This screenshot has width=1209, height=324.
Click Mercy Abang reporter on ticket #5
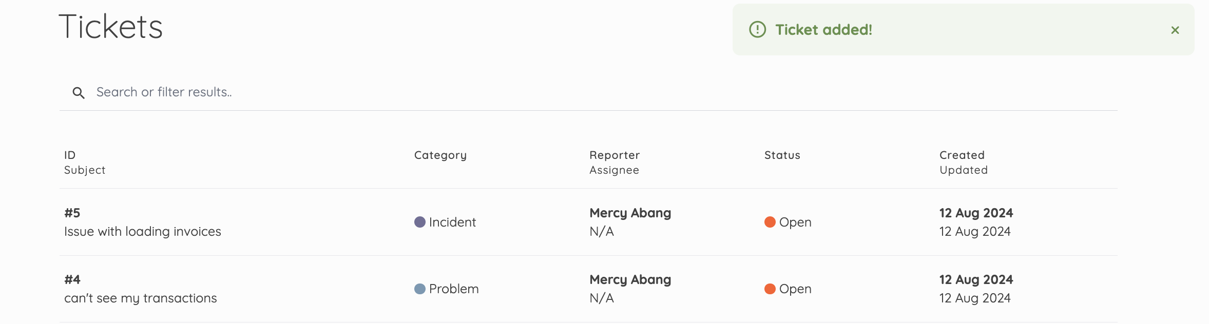pyautogui.click(x=630, y=213)
